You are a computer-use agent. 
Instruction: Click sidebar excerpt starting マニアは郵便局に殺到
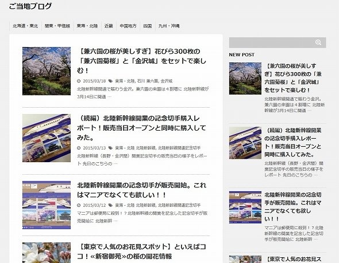(294, 233)
